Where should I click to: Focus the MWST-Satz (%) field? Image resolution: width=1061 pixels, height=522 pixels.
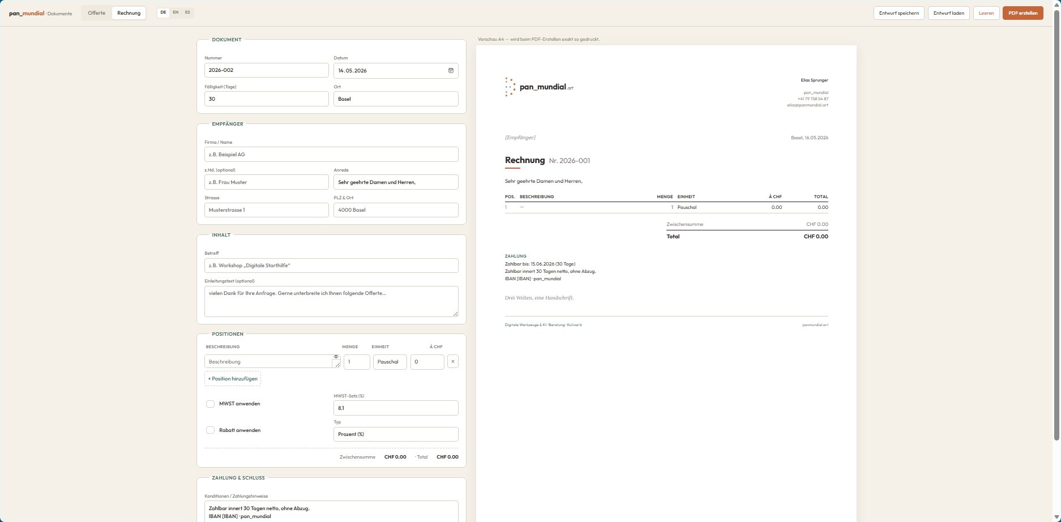coord(396,408)
